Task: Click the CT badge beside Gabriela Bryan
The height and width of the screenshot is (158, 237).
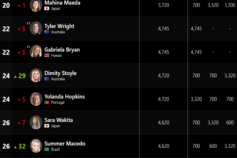Action: coord(28,47)
